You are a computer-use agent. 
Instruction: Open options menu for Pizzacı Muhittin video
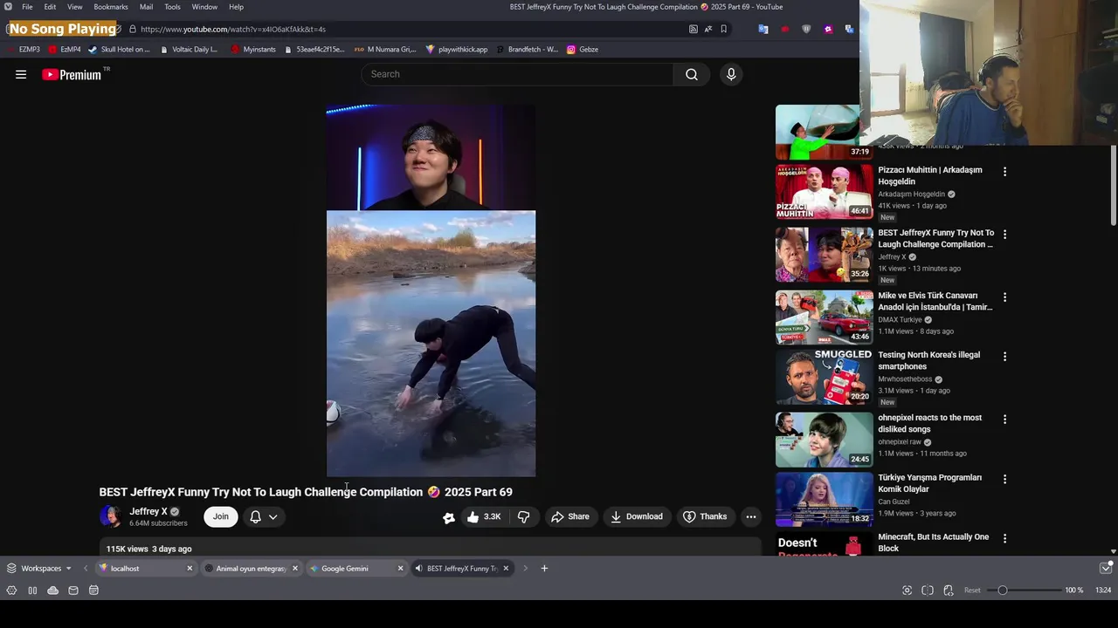click(1004, 172)
